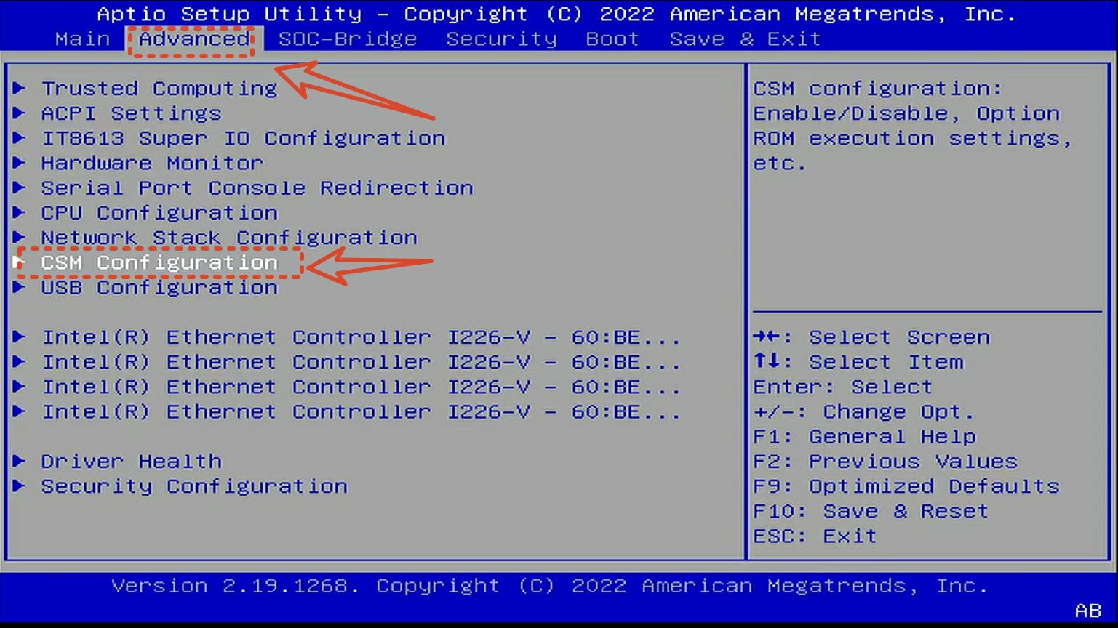The height and width of the screenshot is (628, 1118).
Task: Click the F10 Save & Reset hint
Action: coord(871,512)
